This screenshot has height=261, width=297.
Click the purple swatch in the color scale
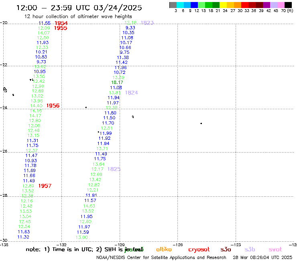pos(266,5)
